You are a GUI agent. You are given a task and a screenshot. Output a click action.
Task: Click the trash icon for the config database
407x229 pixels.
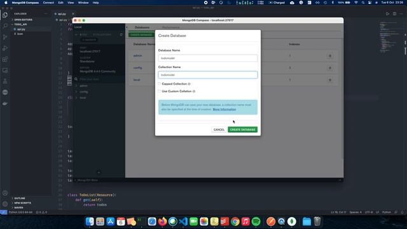[x=330, y=68]
